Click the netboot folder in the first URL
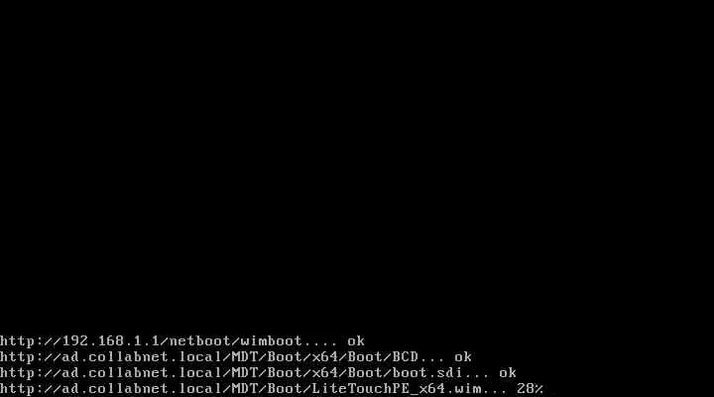 [200, 341]
